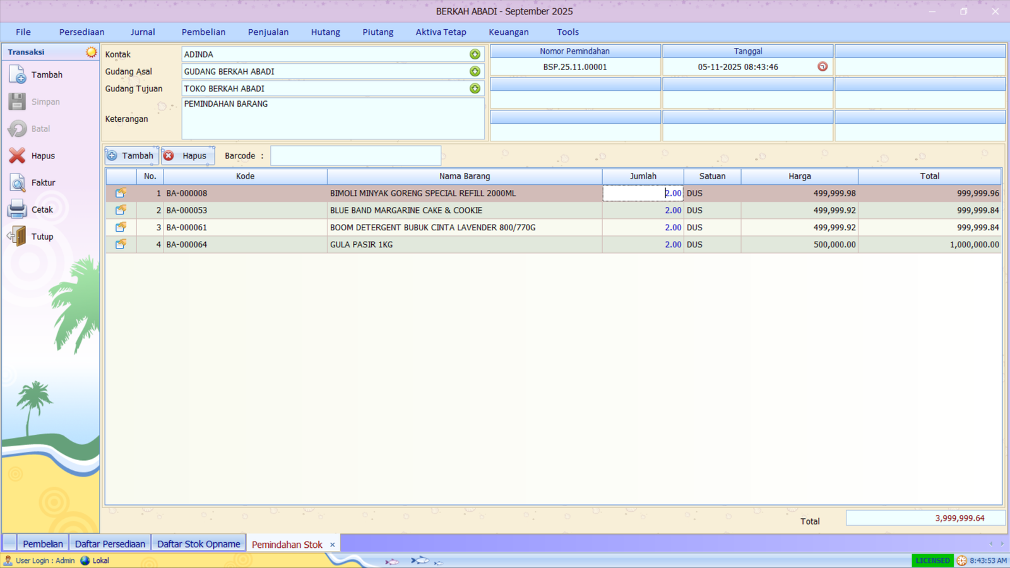Screen dimensions: 1010x568
Task: Click the Tutup door icon
Action: [18, 237]
